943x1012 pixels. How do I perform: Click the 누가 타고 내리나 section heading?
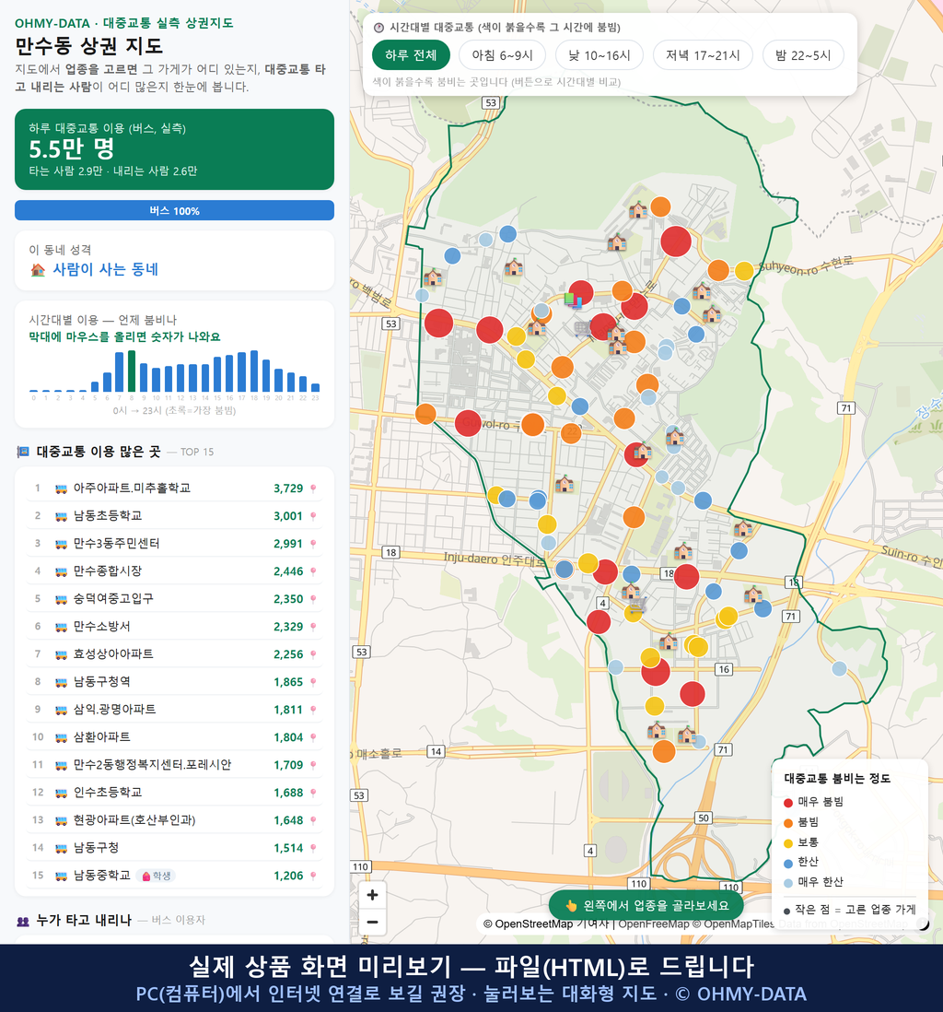[84, 920]
